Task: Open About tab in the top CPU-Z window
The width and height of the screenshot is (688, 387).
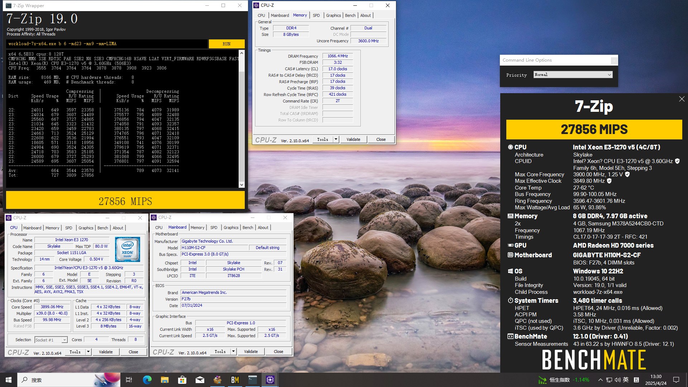Action: coord(365,15)
